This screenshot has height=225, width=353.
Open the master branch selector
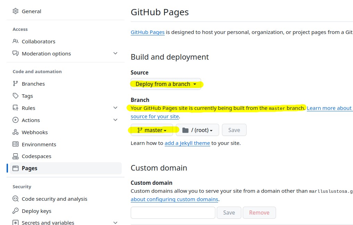pos(152,130)
